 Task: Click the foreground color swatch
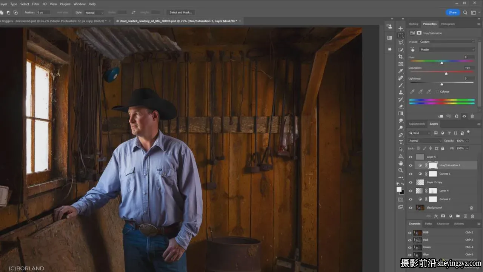pyautogui.click(x=399, y=189)
